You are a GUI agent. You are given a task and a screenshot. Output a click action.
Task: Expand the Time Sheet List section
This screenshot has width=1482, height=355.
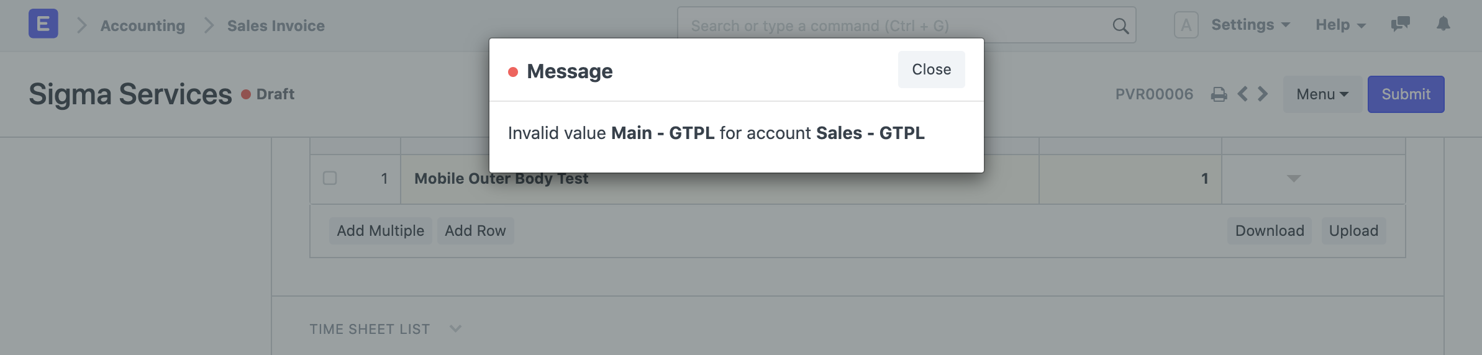click(455, 329)
